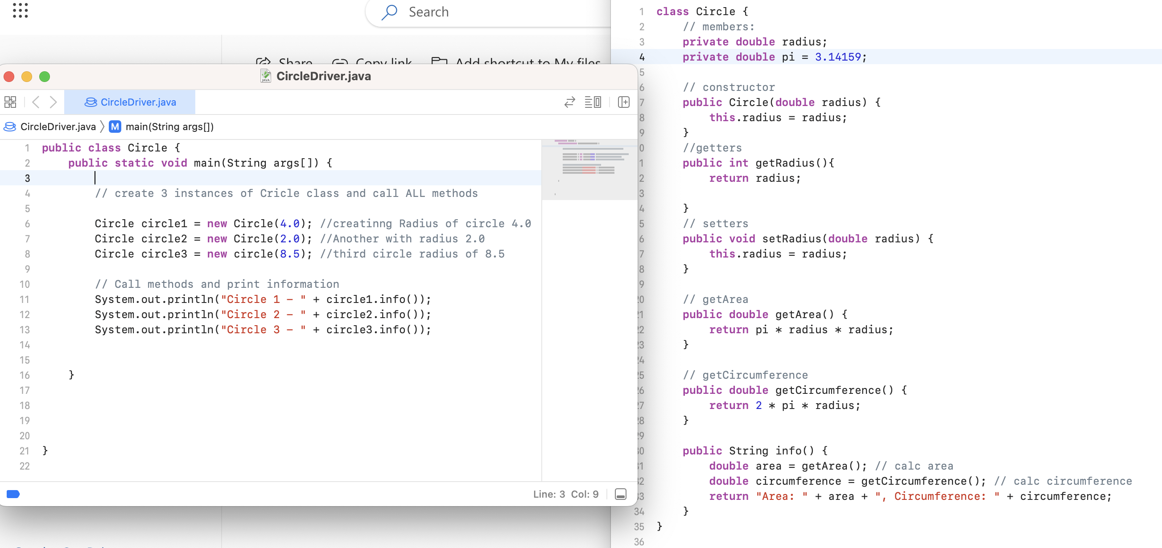1162x548 pixels.
Task: Click the println line with circle1.info()
Action: (x=263, y=300)
